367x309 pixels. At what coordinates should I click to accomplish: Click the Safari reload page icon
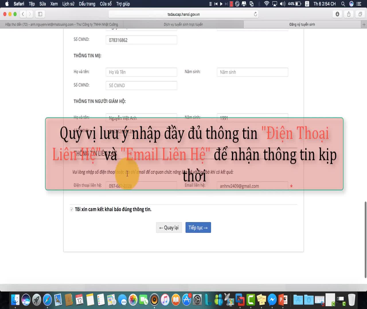pos(255,14)
